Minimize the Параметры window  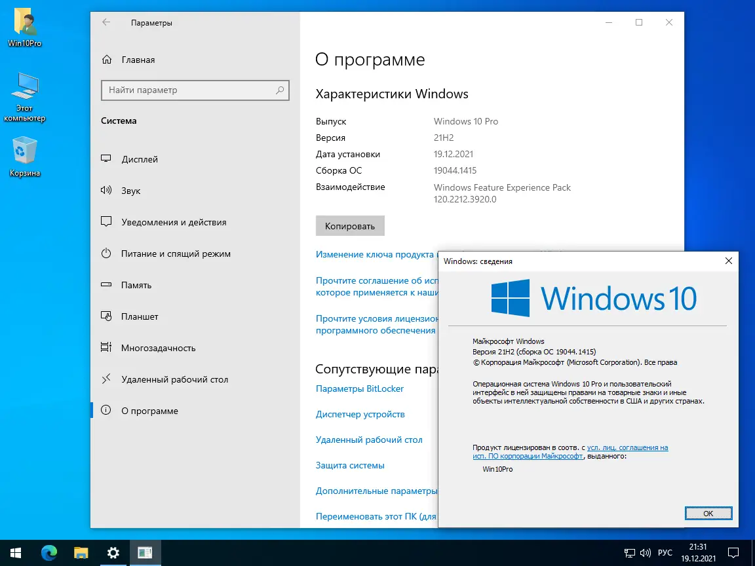pos(609,22)
